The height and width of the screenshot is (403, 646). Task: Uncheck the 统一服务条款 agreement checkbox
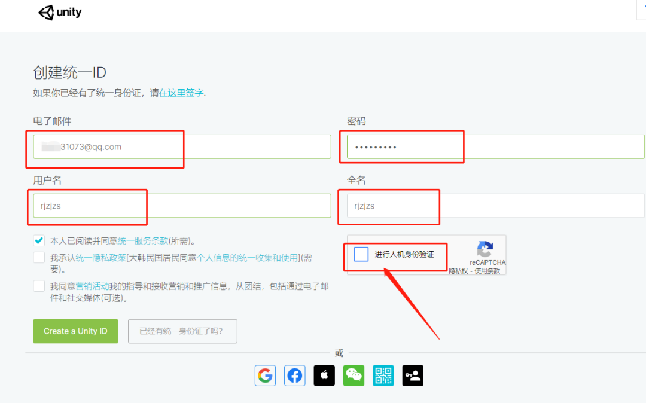click(x=39, y=240)
